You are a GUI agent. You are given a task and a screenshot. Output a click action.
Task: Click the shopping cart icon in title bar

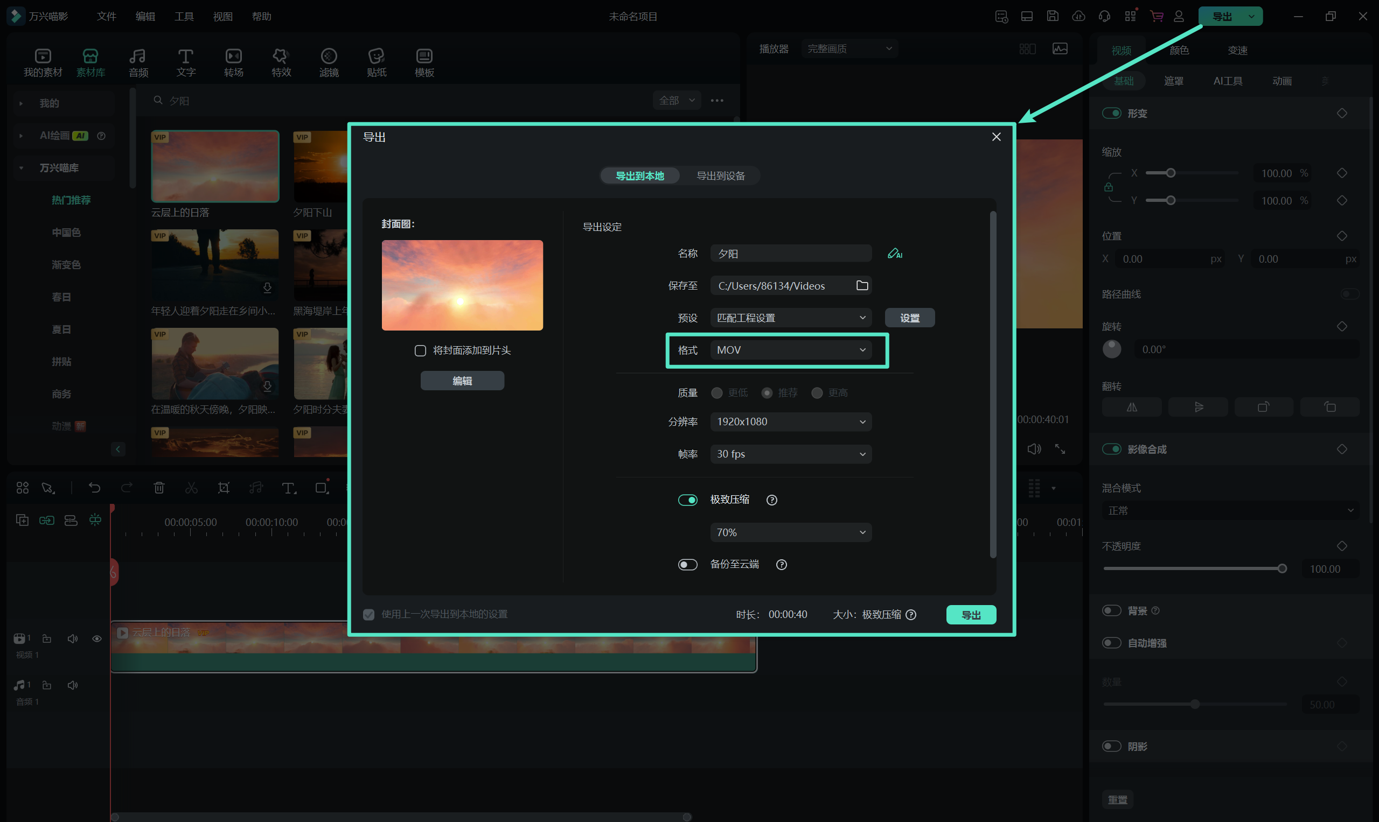(1156, 16)
